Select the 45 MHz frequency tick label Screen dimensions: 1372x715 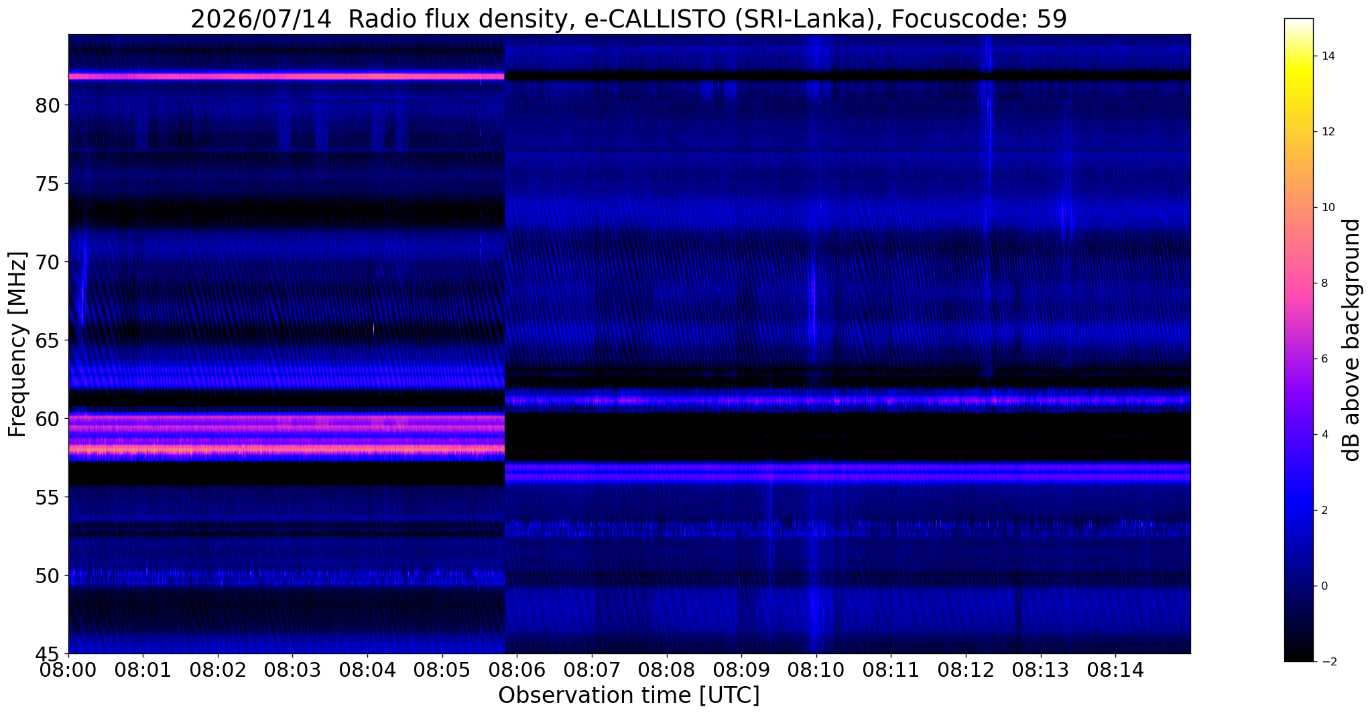tap(47, 653)
